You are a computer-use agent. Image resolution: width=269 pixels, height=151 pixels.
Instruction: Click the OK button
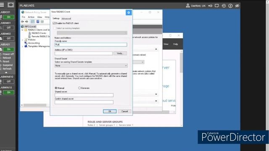click(110, 112)
